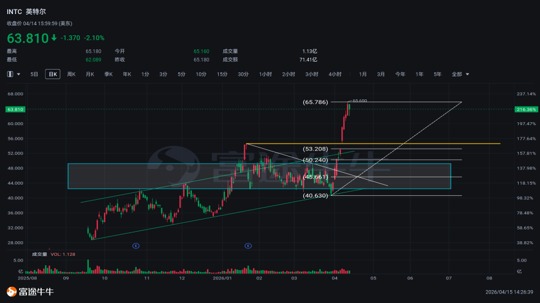Select the 5日 timeframe

tap(34, 74)
